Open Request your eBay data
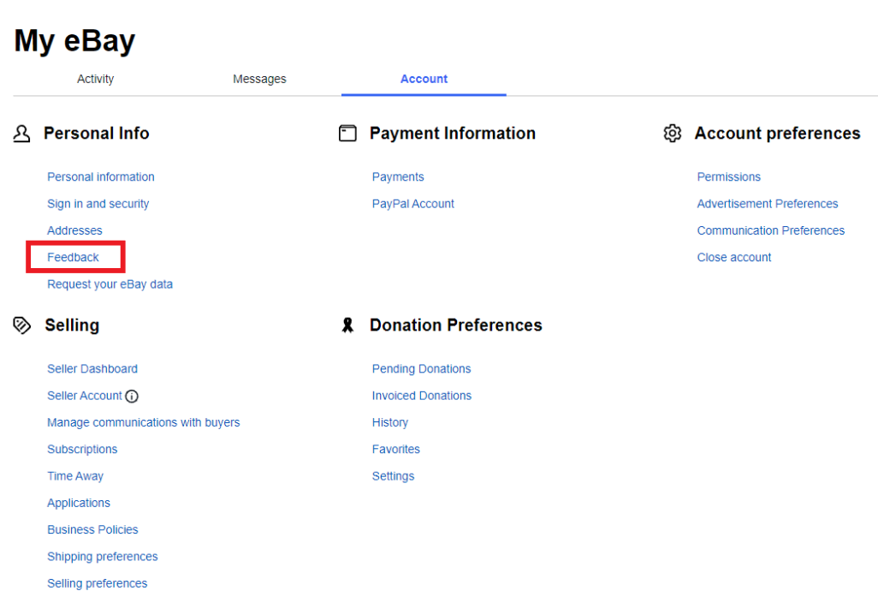The image size is (878, 609). pos(110,284)
